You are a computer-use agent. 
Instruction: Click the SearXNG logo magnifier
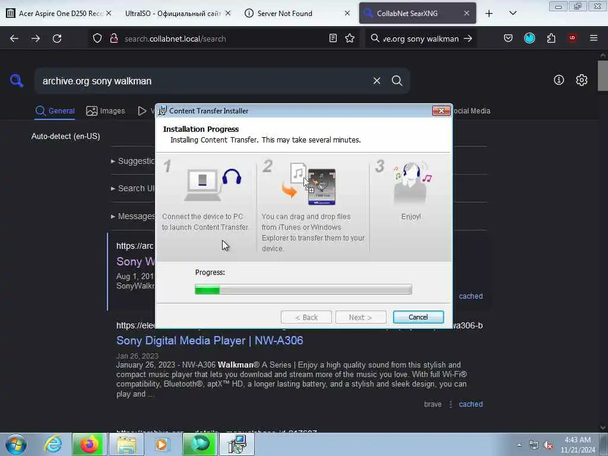[17, 81]
